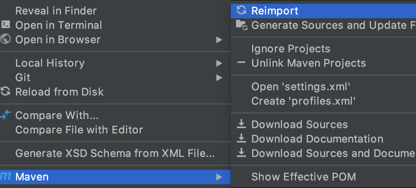This screenshot has height=188, width=416.
Task: Expand the Maven submenu arrow
Action: coord(219,177)
